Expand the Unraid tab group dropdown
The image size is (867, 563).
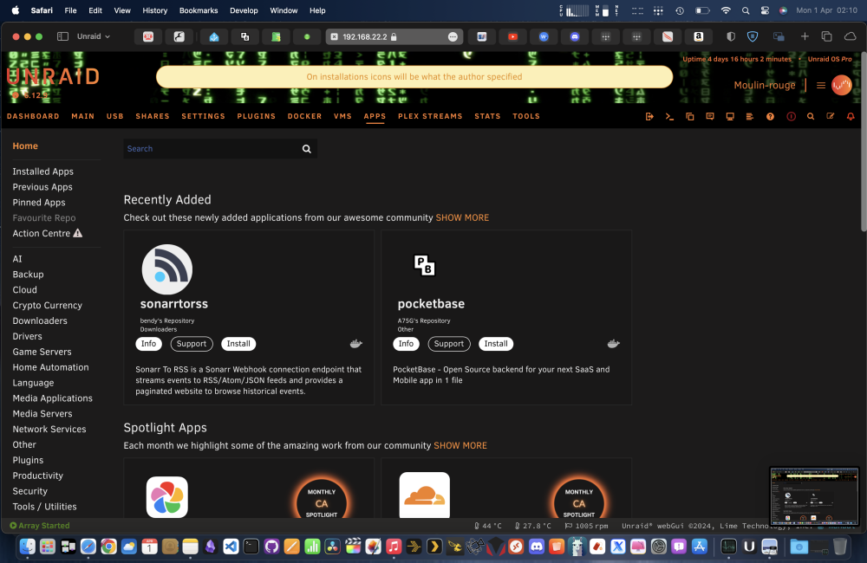pyautogui.click(x=94, y=36)
